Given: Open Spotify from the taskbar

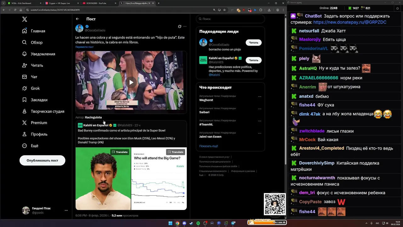Looking at the screenshot, I should pos(198,223).
